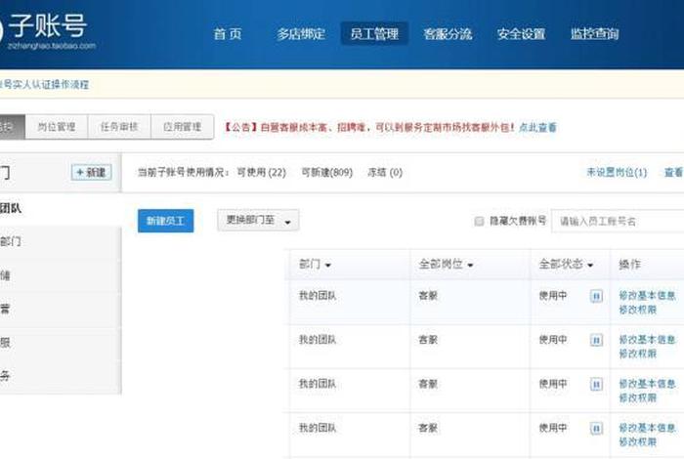The width and height of the screenshot is (684, 459).
Task: Click 修改权限 in fourth employee row
Action: [x=638, y=442]
